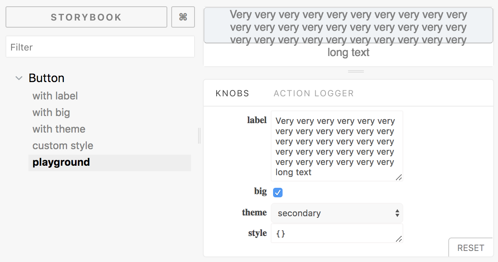The image size is (498, 262).
Task: Click the theme selector showing secondary
Action: (337, 213)
